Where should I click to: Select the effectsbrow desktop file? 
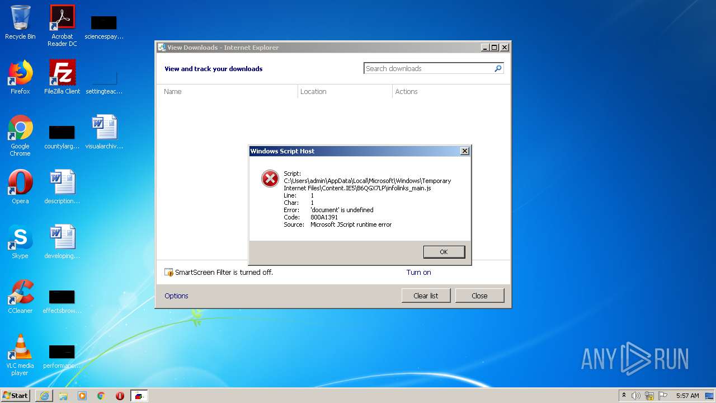pyautogui.click(x=62, y=301)
